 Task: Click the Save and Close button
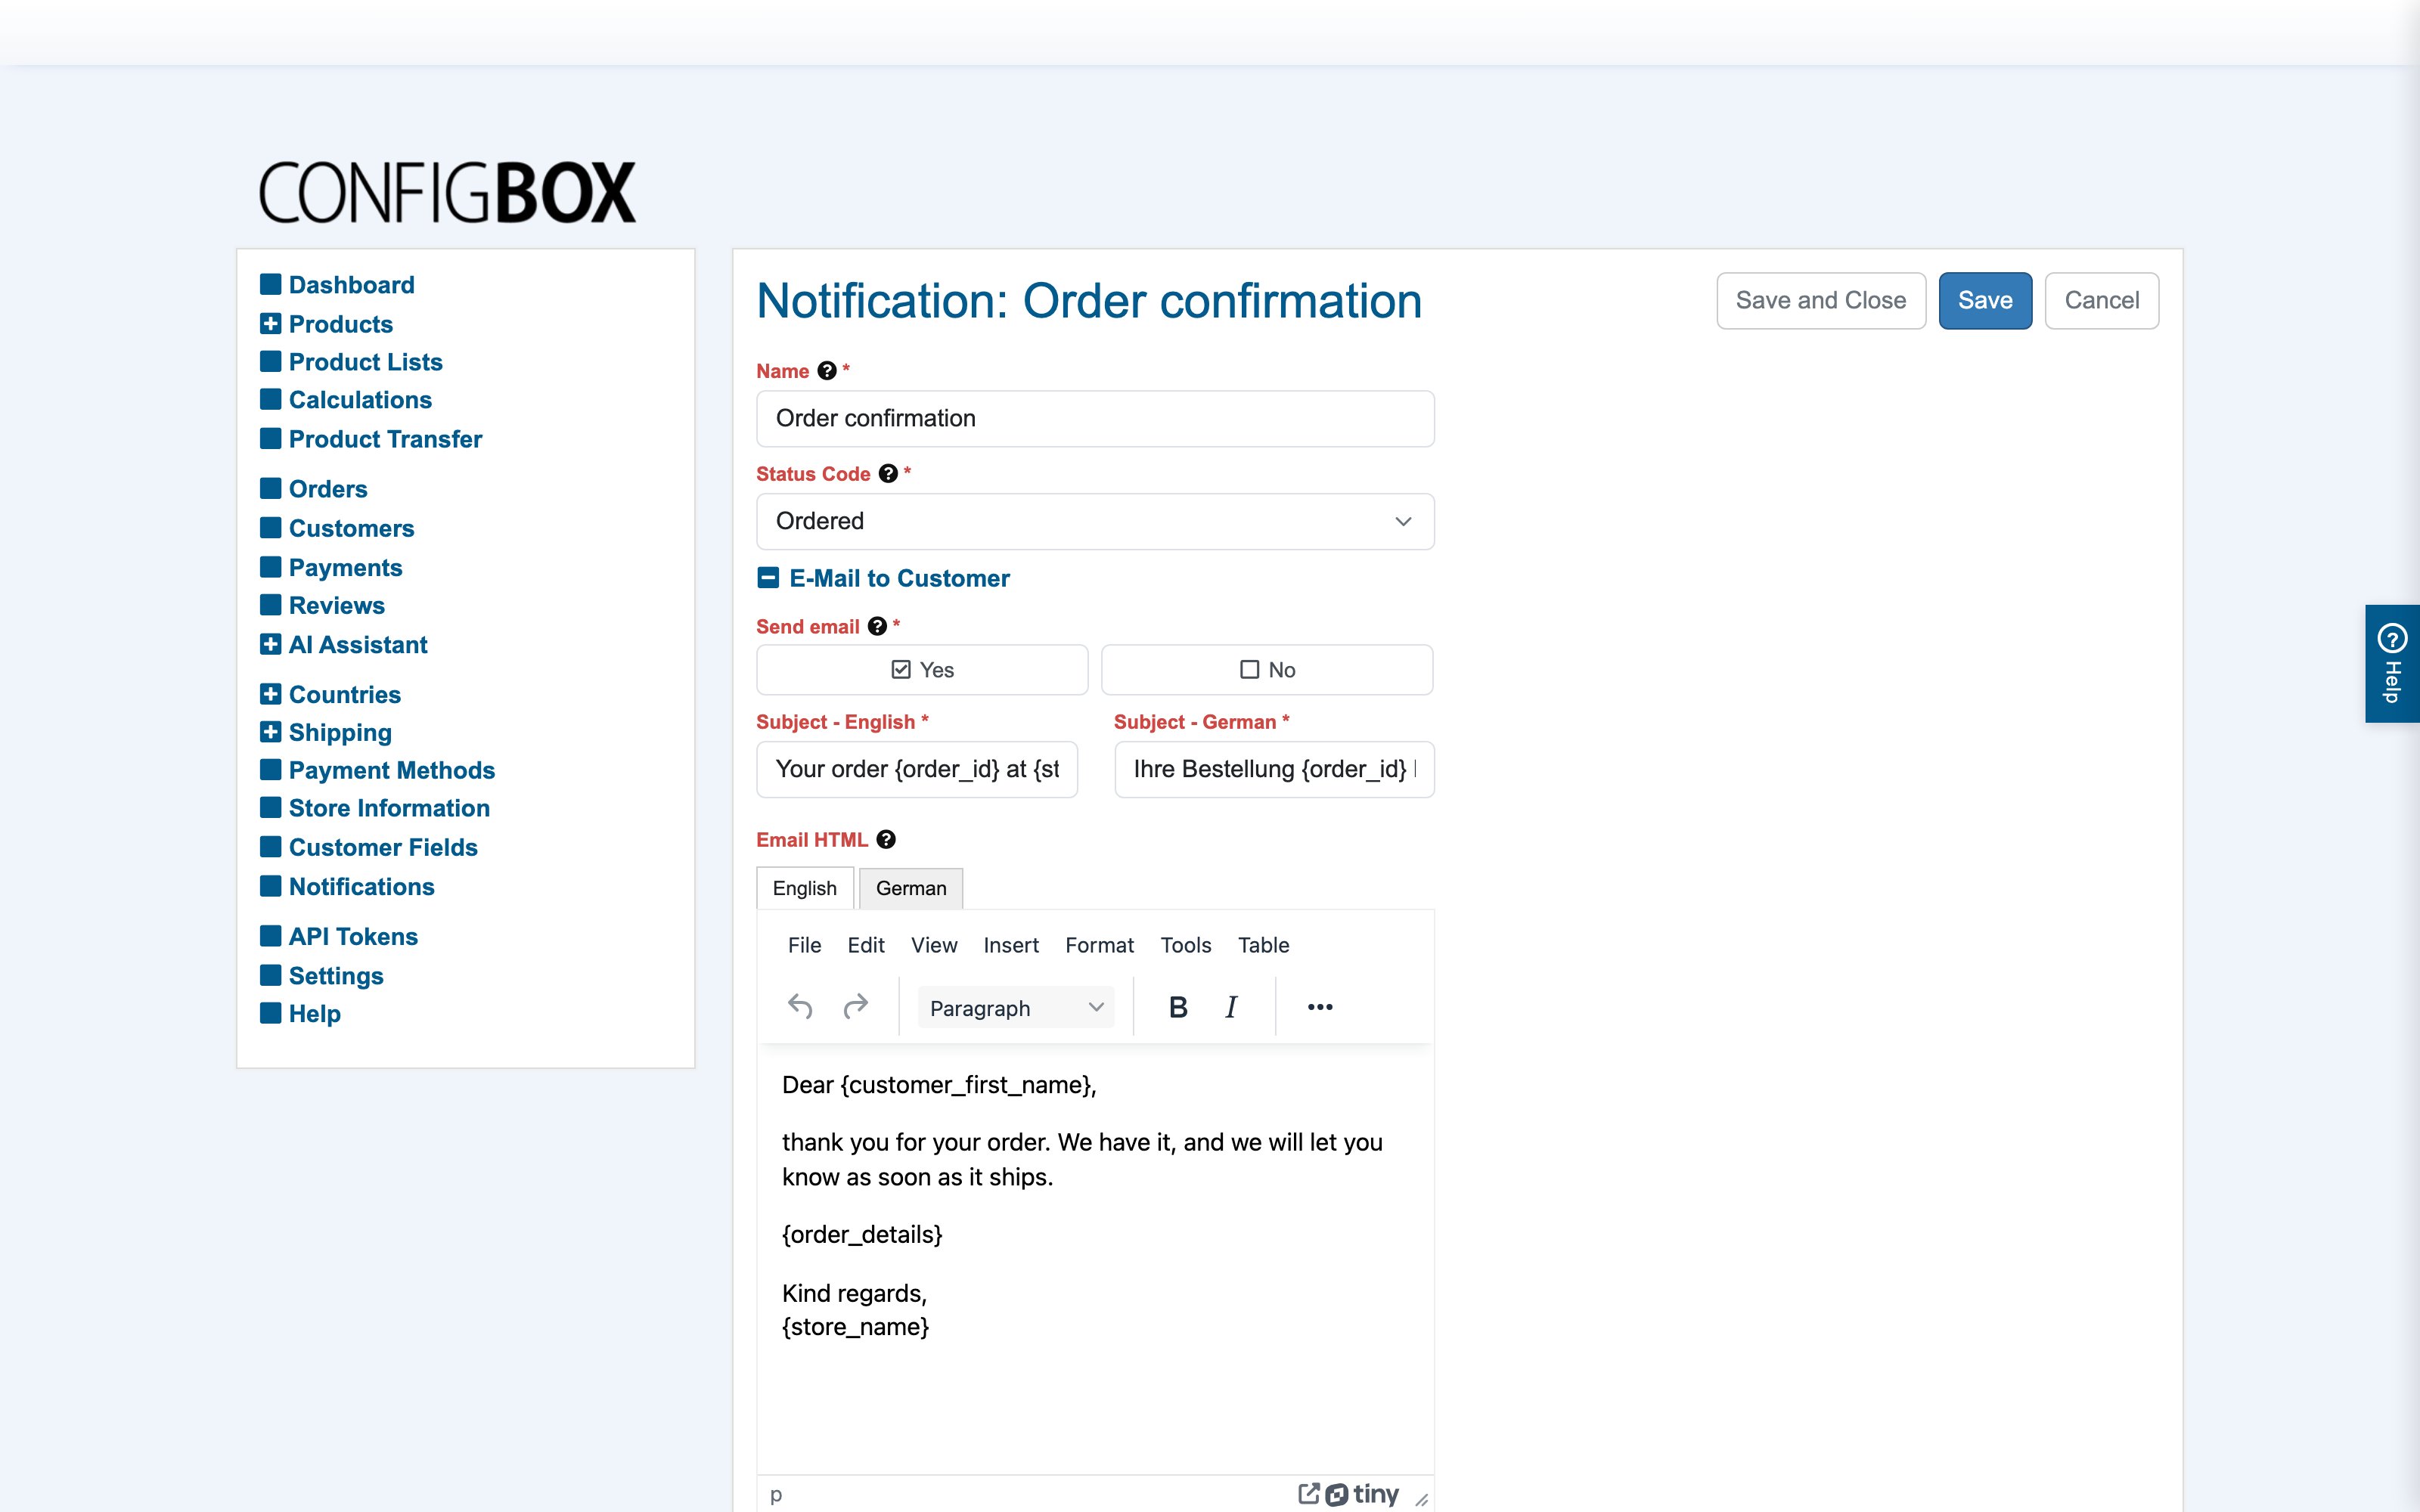click(x=1820, y=300)
